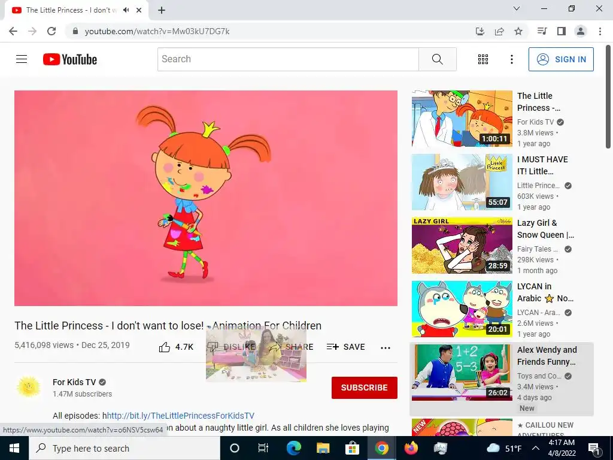This screenshot has width=613, height=460.
Task: Toggle Chrome side panel icon
Action: click(x=562, y=31)
